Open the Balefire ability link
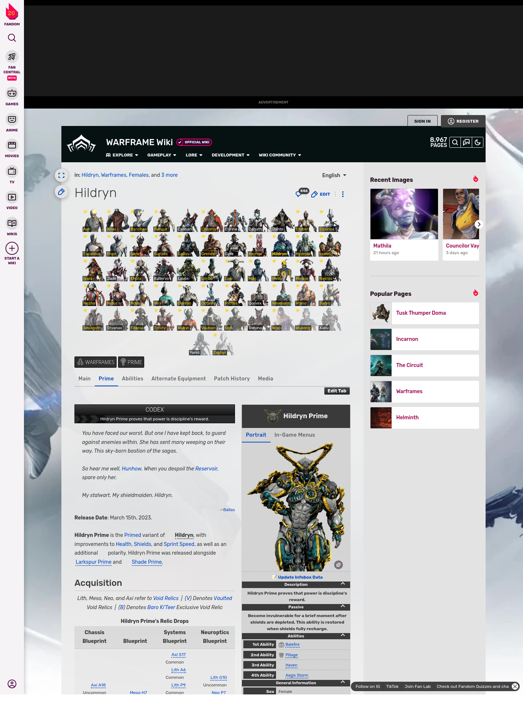Screen dimensions: 523x726 (x=292, y=645)
